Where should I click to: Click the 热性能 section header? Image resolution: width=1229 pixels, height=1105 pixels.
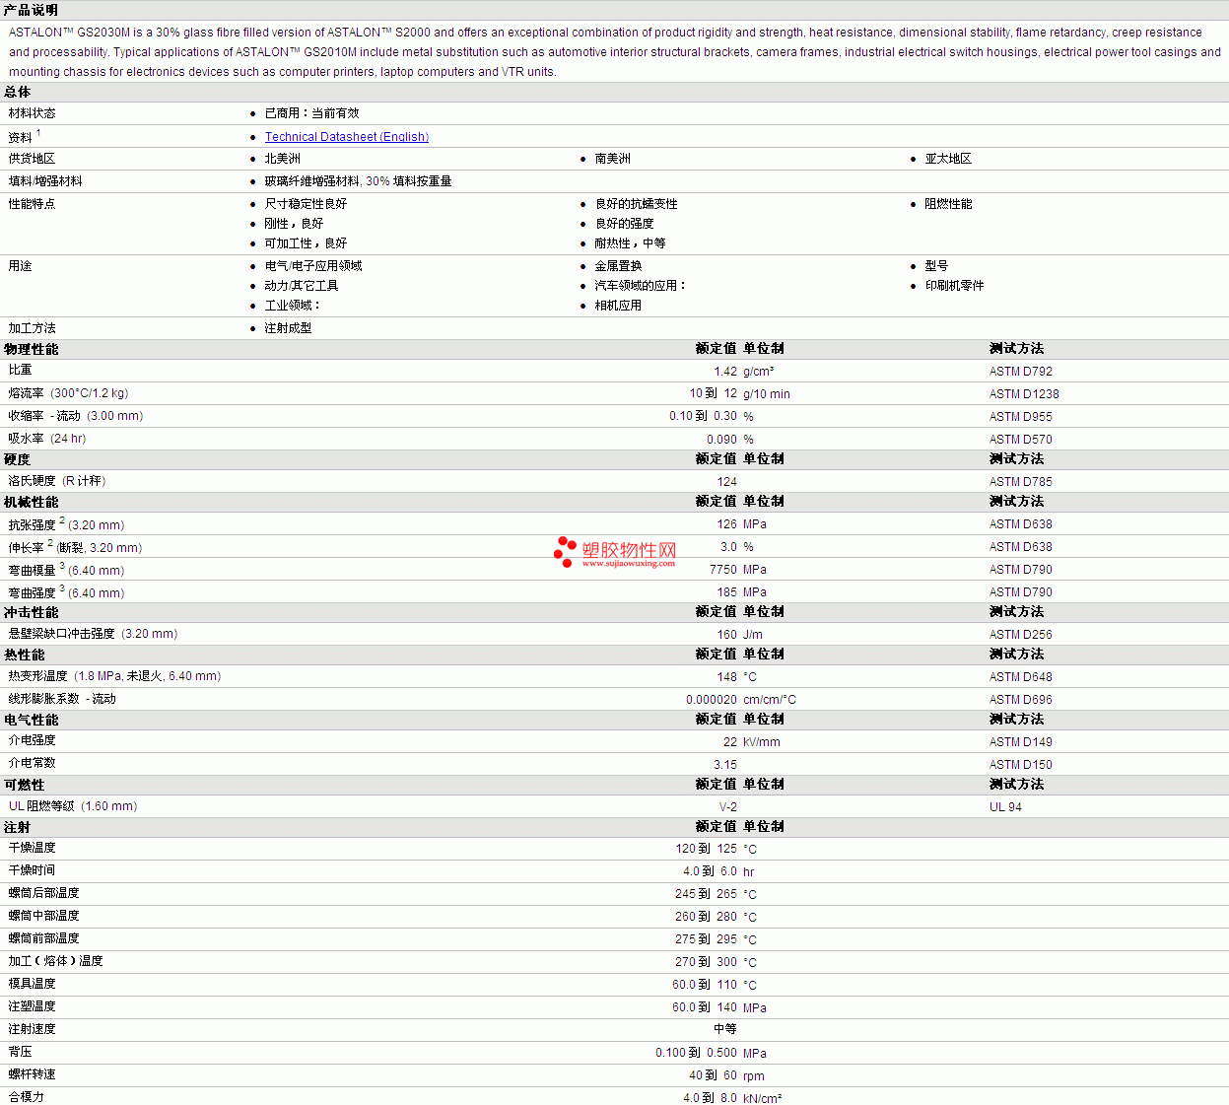coord(24,655)
